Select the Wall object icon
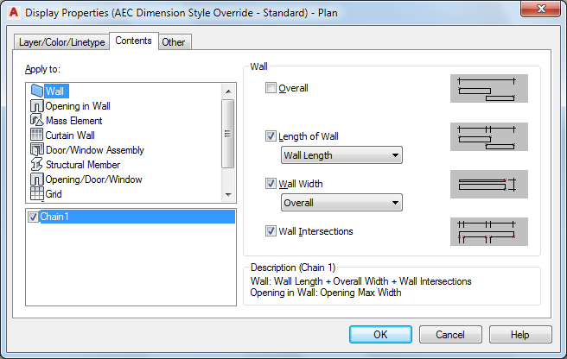This screenshot has height=359, width=567. pos(36,91)
